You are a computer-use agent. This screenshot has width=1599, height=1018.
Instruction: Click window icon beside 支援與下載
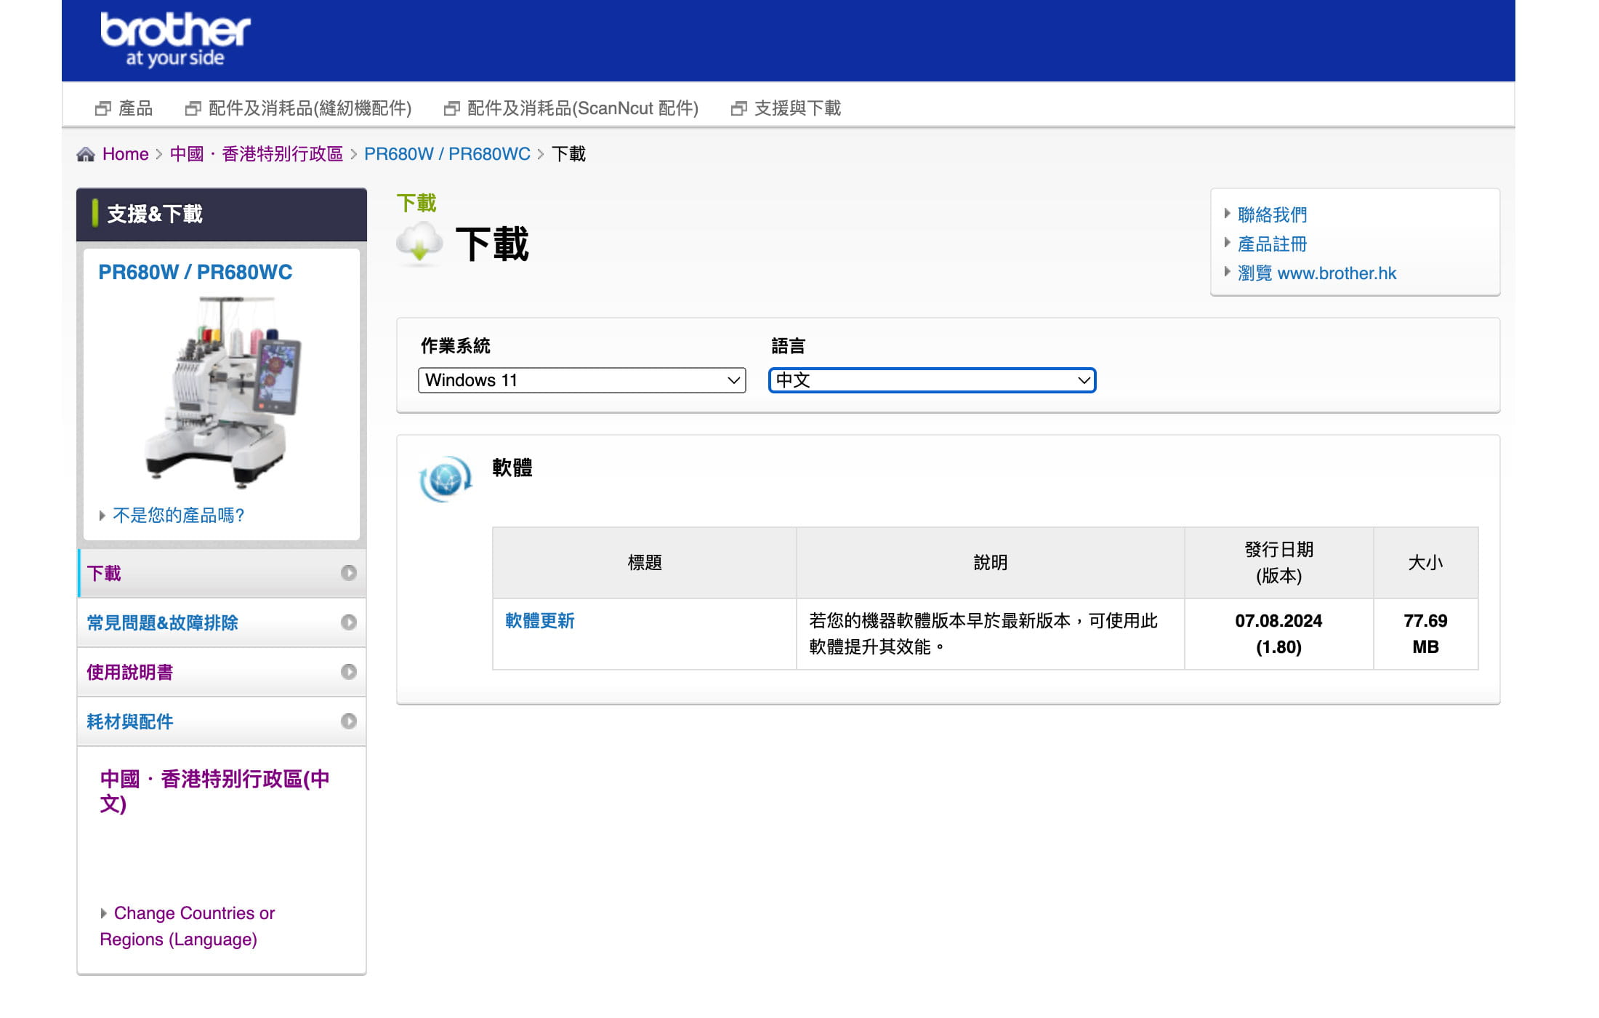(739, 108)
